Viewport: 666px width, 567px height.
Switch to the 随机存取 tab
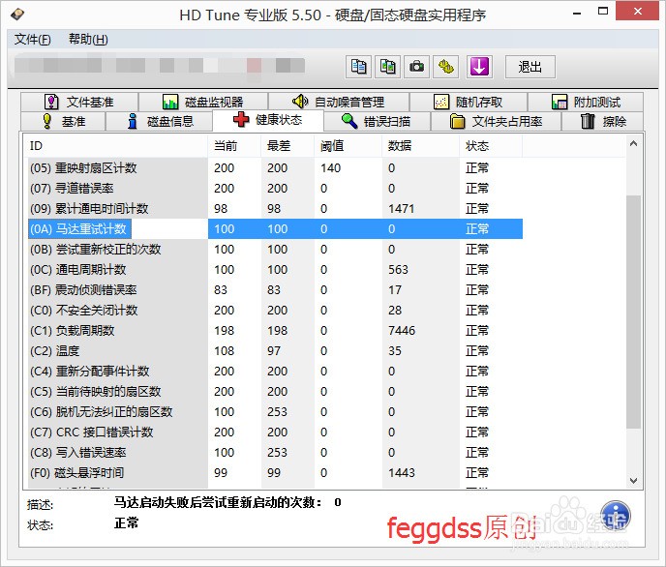click(x=469, y=102)
